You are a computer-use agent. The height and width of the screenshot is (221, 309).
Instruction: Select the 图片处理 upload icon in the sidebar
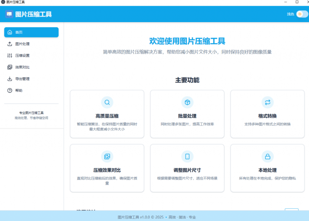(10, 44)
